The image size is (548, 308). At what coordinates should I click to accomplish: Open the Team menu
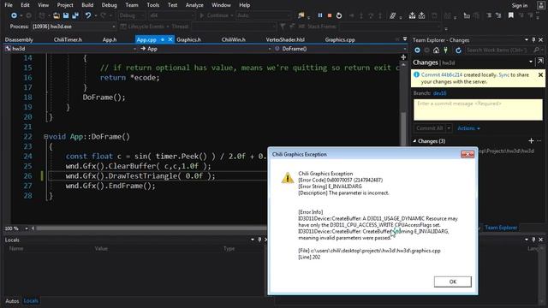(x=132, y=5)
